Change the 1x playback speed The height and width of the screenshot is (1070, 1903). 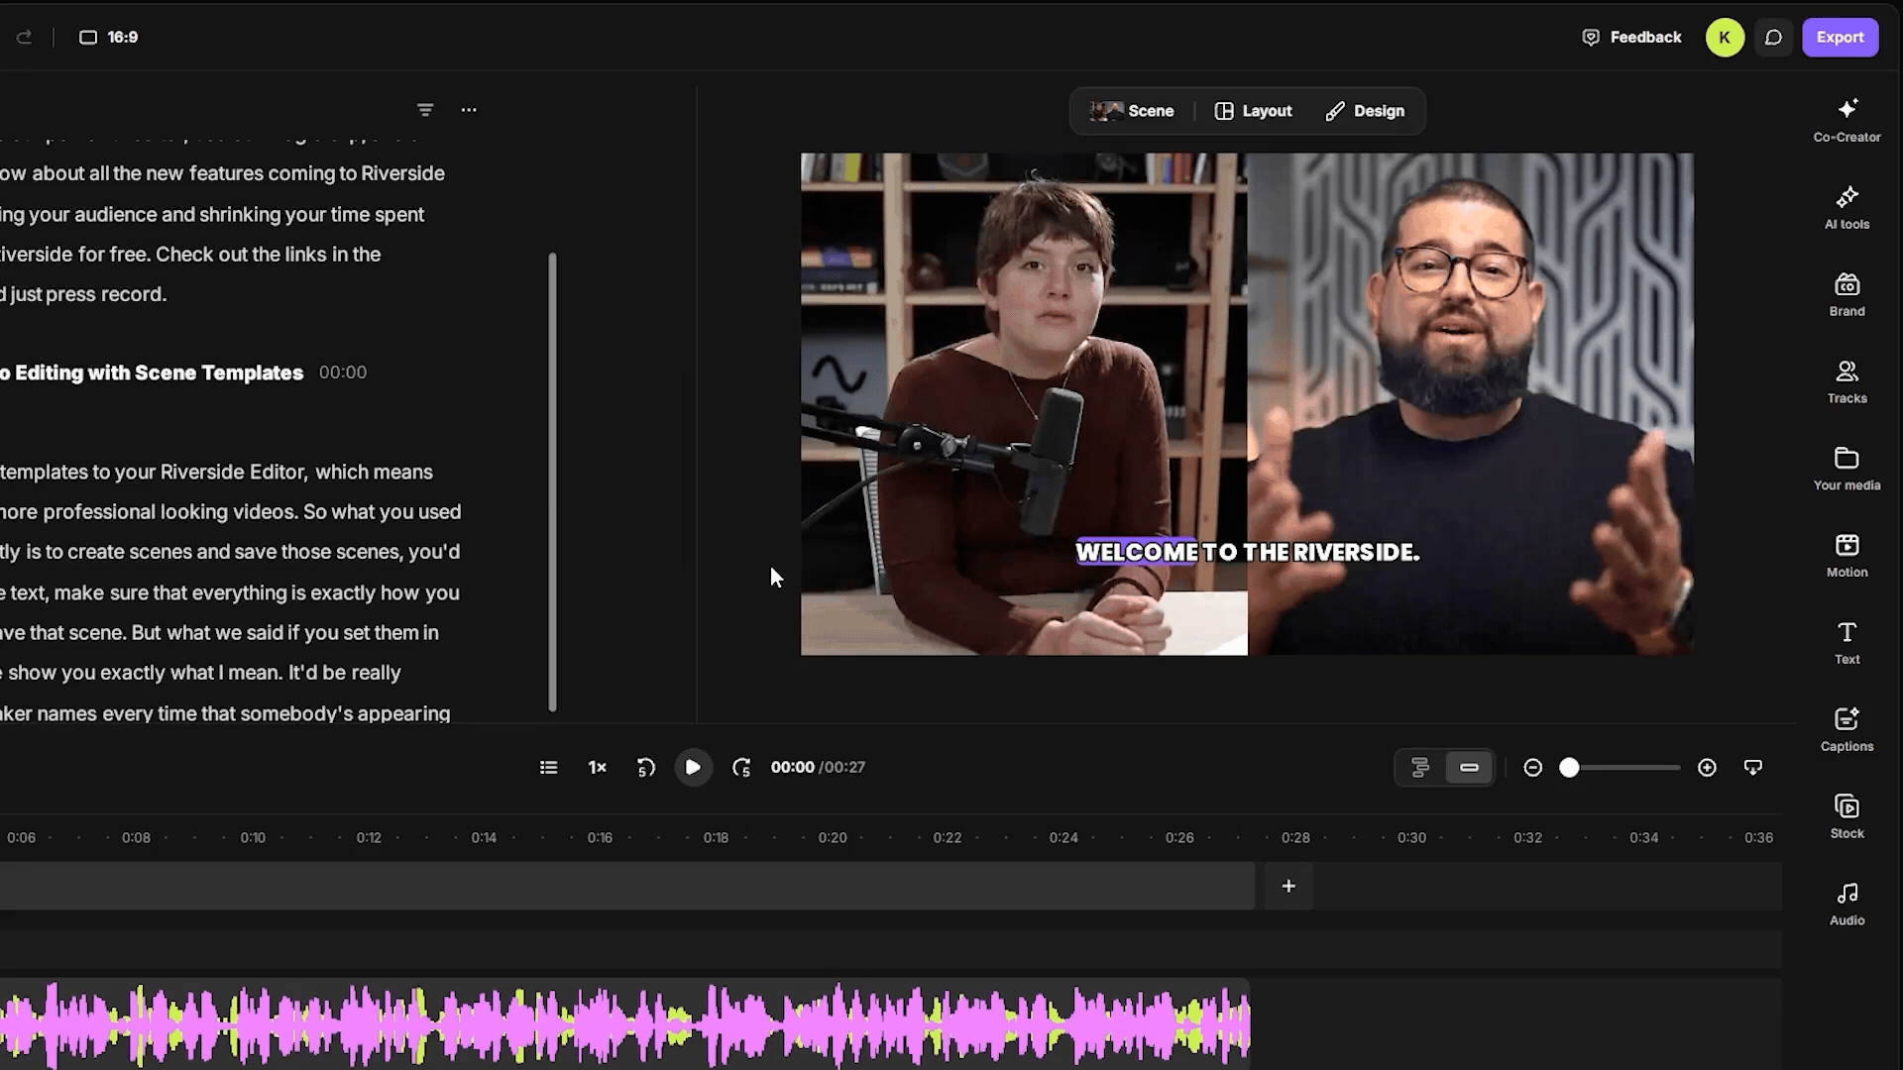point(597,768)
